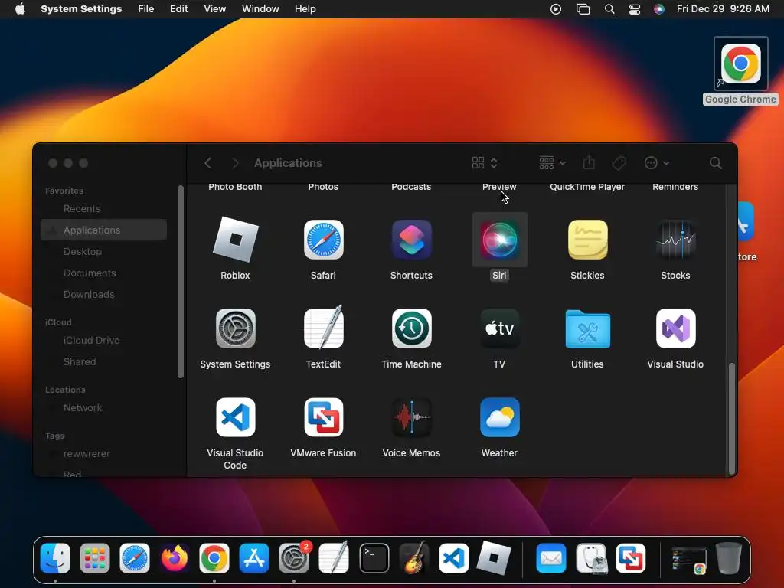Image resolution: width=784 pixels, height=588 pixels.
Task: Select the Shortcuts app icon
Action: (411, 240)
